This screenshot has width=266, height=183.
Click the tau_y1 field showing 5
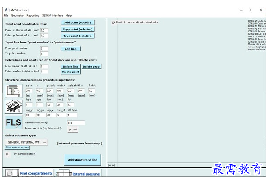[x=62, y=115]
